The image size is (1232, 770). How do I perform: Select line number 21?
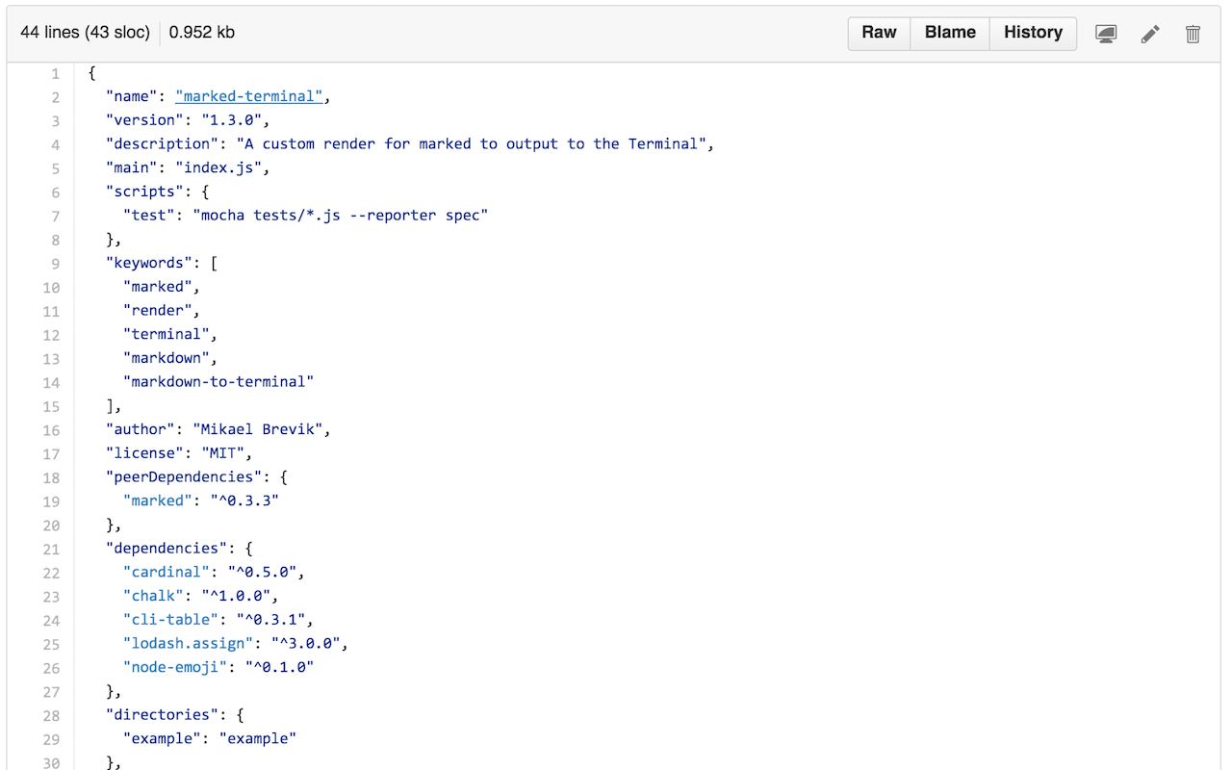click(x=51, y=549)
